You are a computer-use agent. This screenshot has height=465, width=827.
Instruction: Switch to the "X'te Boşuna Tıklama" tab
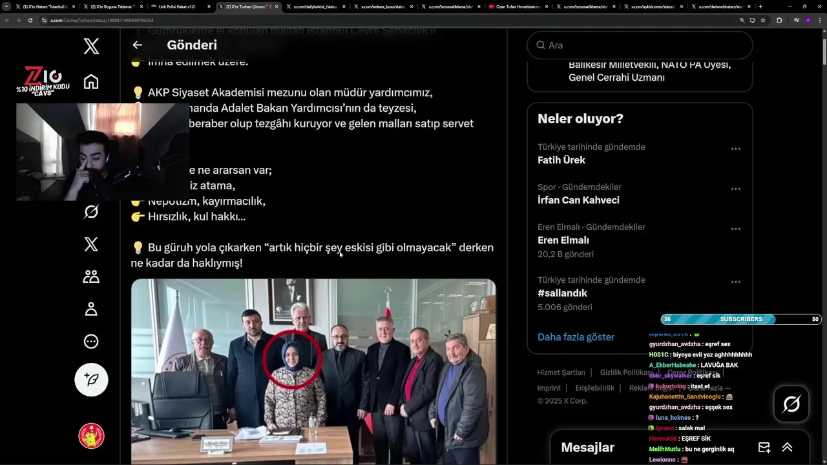112,6
